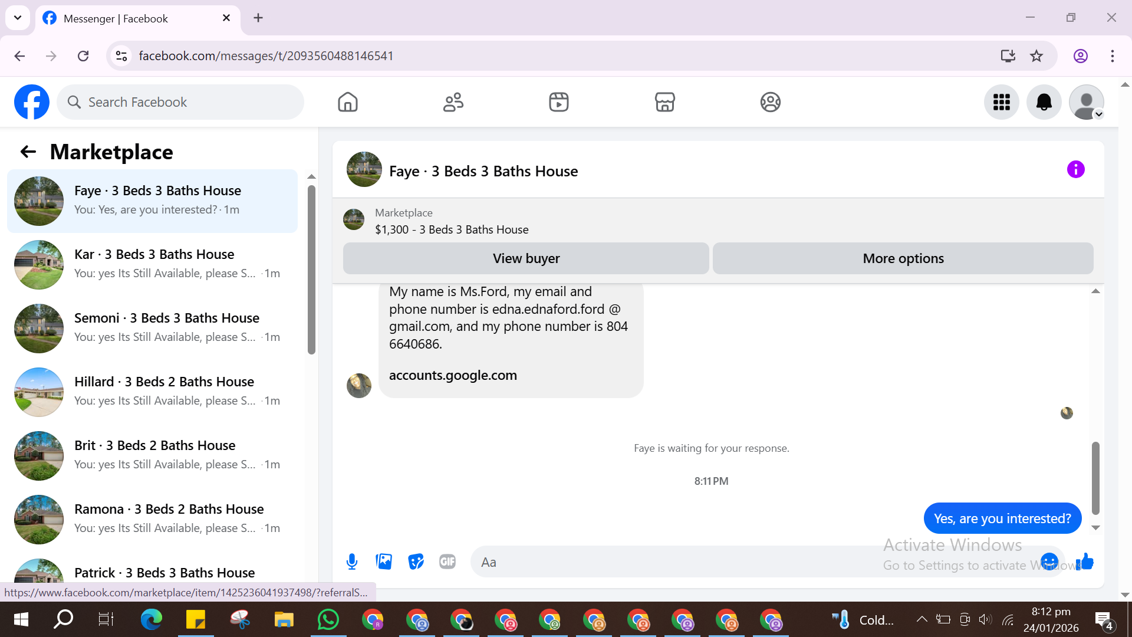Open conversation information icon

coord(1075,170)
